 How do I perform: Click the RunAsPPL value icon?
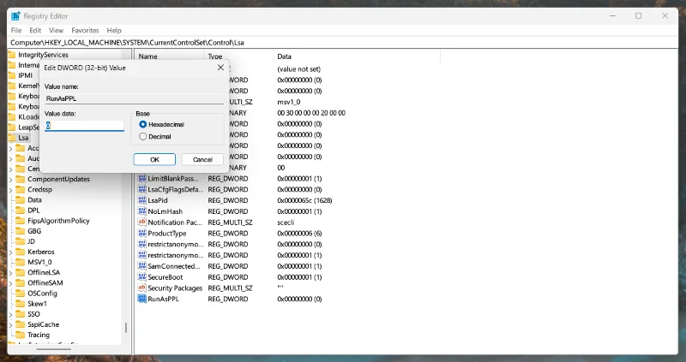tap(141, 300)
